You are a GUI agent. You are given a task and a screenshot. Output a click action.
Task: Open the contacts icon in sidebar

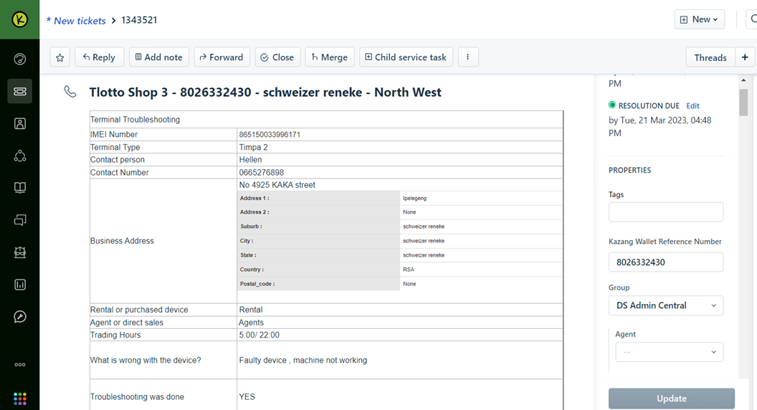pyautogui.click(x=20, y=123)
